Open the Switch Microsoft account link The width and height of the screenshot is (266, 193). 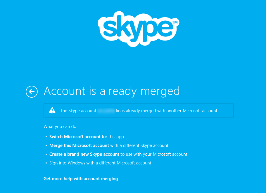(75, 137)
